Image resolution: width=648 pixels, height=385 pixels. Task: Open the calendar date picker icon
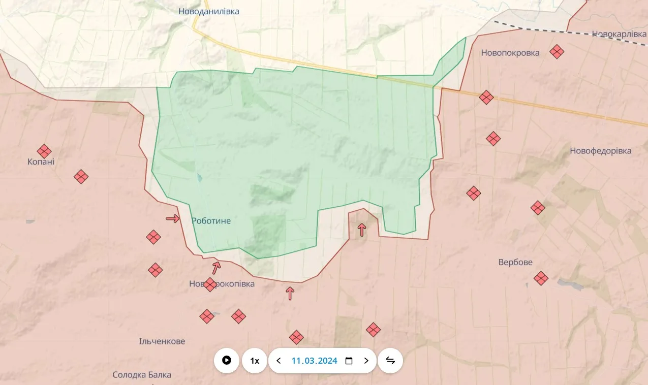click(x=349, y=361)
